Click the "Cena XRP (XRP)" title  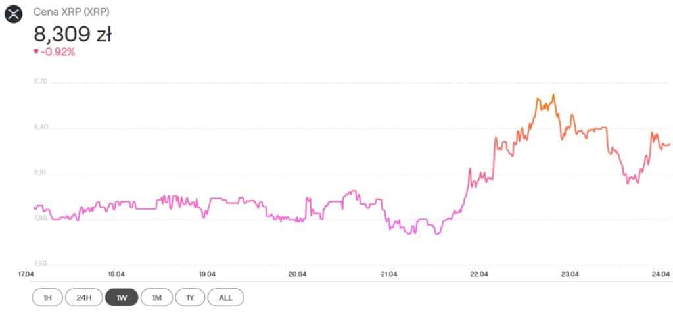tap(70, 12)
